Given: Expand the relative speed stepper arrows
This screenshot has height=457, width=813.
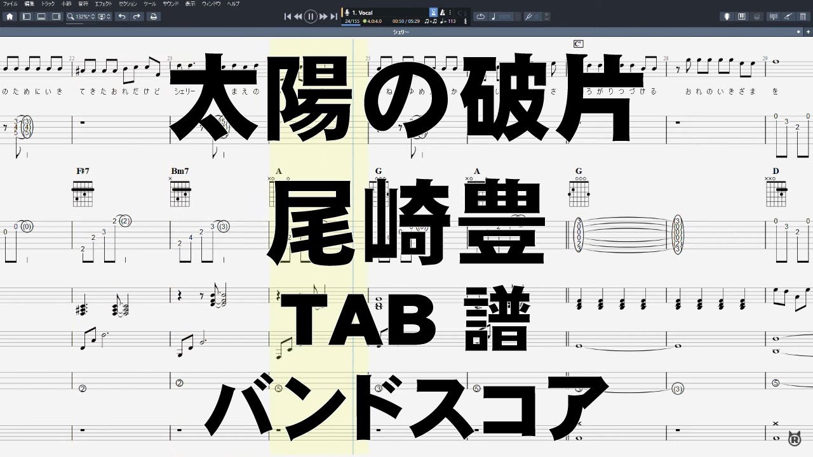Looking at the screenshot, I should pos(518,17).
